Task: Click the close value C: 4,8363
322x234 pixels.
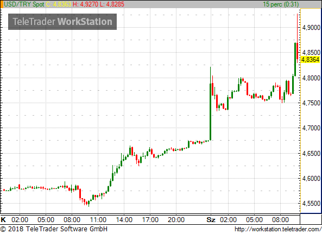Action: point(59,4)
